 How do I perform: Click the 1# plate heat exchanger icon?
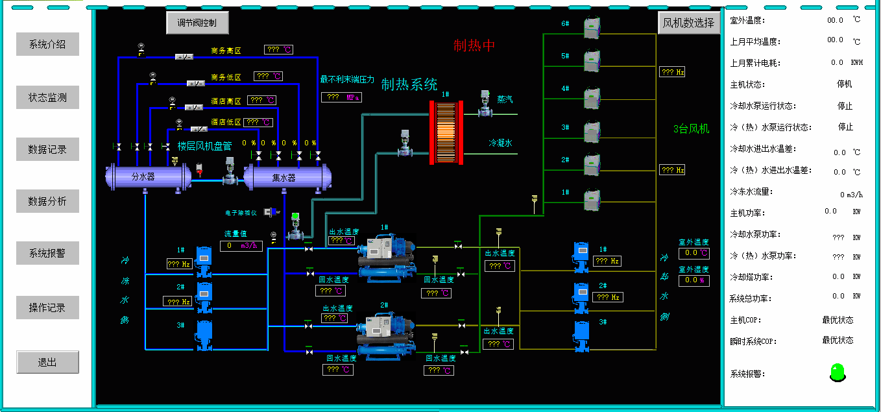click(446, 132)
